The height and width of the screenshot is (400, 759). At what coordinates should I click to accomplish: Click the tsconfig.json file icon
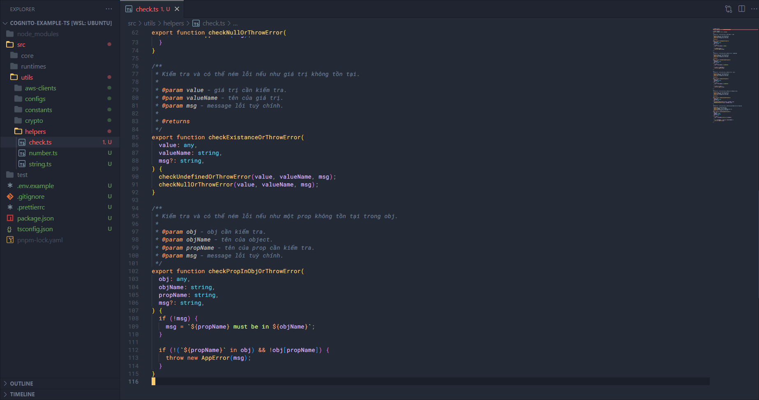(x=10, y=229)
